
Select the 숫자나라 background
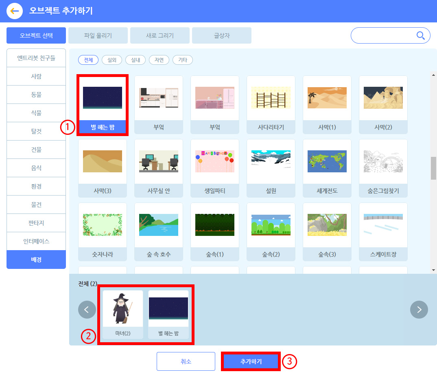pos(103,232)
